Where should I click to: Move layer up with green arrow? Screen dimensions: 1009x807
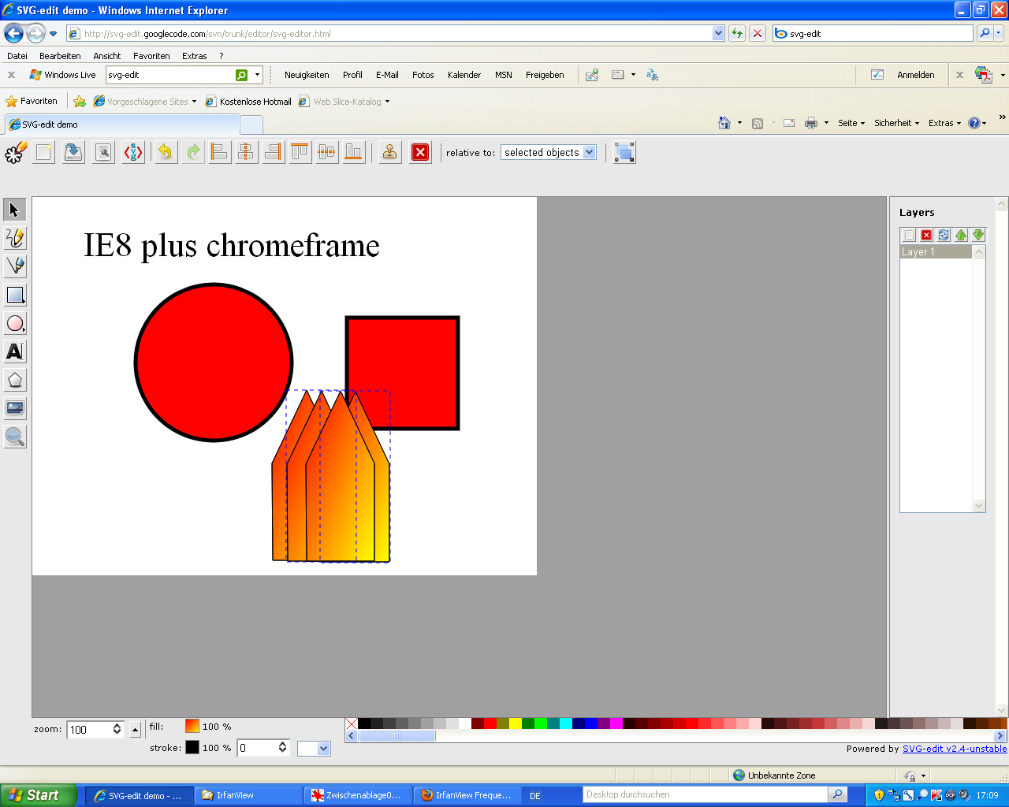pos(961,235)
